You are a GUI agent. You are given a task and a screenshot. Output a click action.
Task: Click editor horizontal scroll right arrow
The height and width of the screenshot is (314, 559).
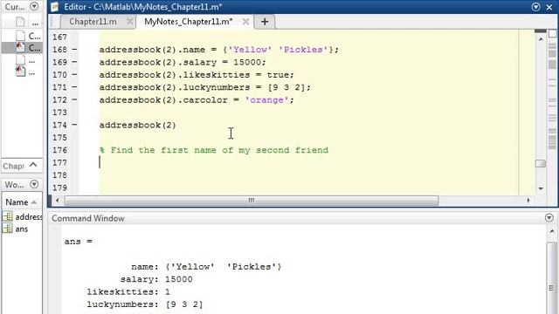[x=528, y=200]
